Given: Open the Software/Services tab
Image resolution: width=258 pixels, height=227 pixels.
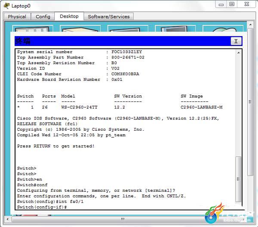Looking at the screenshot, I should pyautogui.click(x=109, y=17).
